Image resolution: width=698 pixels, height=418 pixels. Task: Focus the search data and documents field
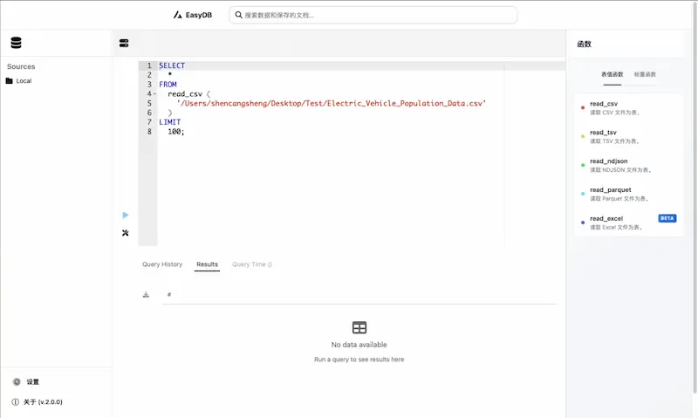click(373, 15)
